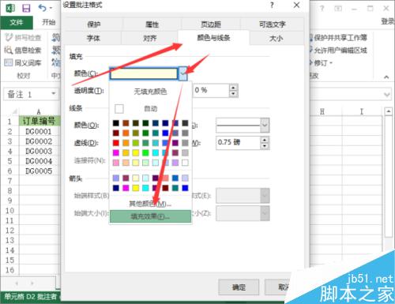The height and width of the screenshot is (304, 395).
Task: Open the ribbon display options icon
Action: (338, 9)
